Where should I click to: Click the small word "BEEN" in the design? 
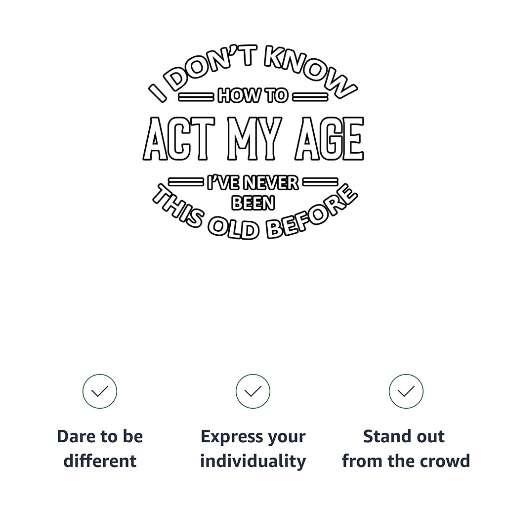253,203
